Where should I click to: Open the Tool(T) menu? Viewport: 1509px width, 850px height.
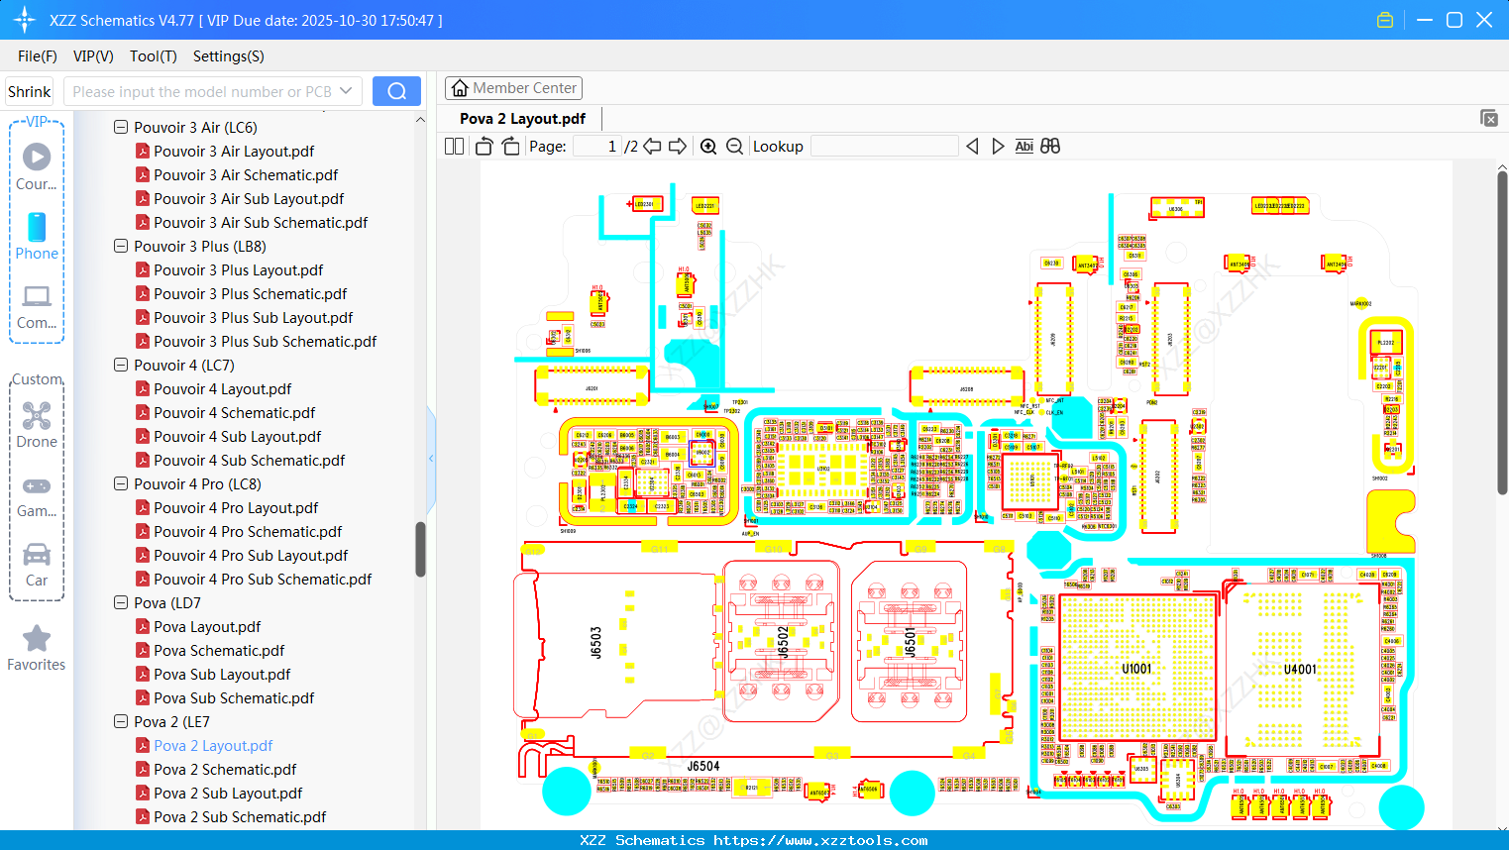click(x=153, y=56)
